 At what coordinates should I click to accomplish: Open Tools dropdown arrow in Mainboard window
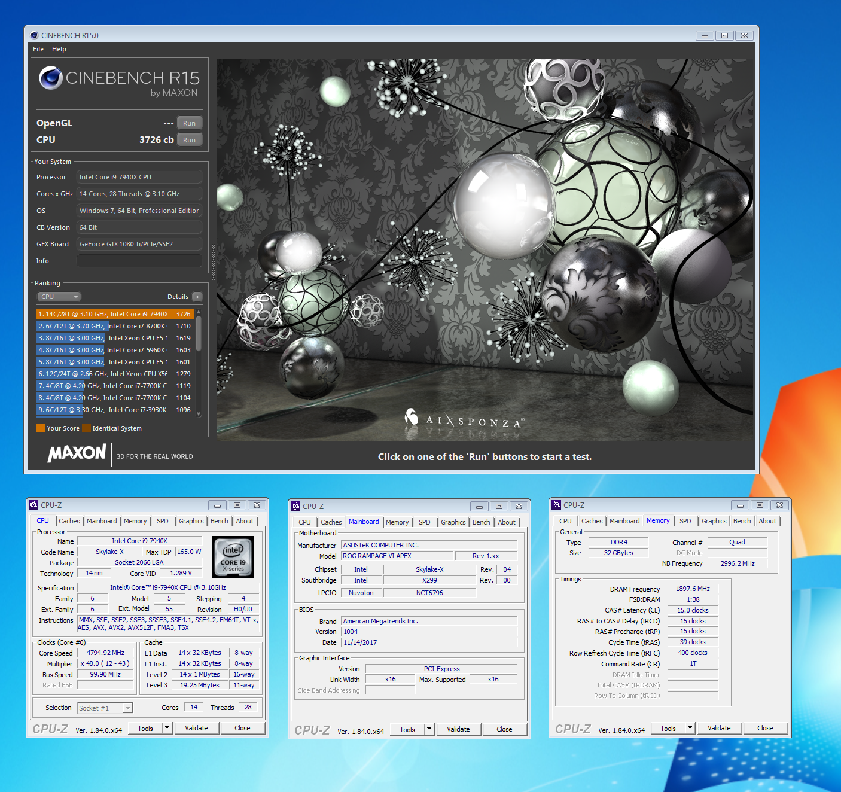[x=429, y=729]
